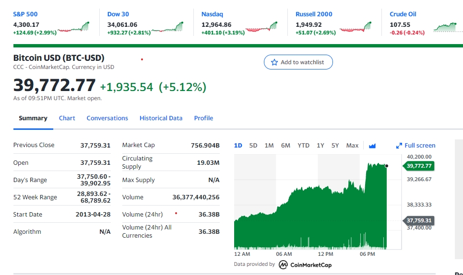Click the Add to watchlist button
463x275 pixels.
coord(298,62)
